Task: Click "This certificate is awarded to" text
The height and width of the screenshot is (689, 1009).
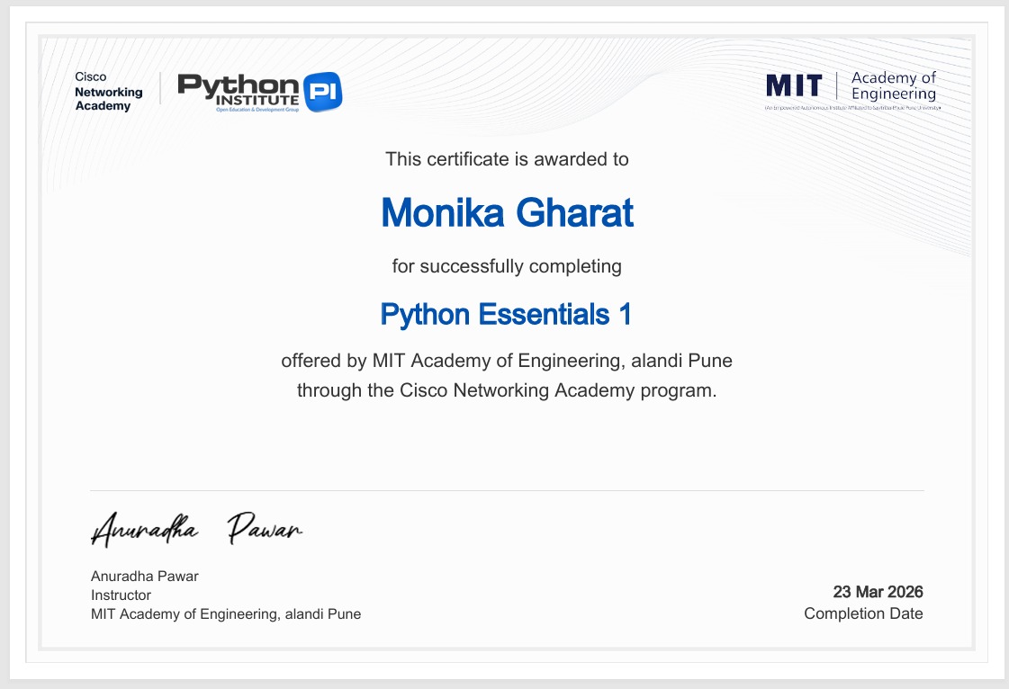Action: coord(507,159)
